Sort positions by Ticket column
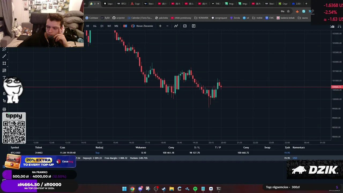The width and height of the screenshot is (343, 193). (39, 147)
